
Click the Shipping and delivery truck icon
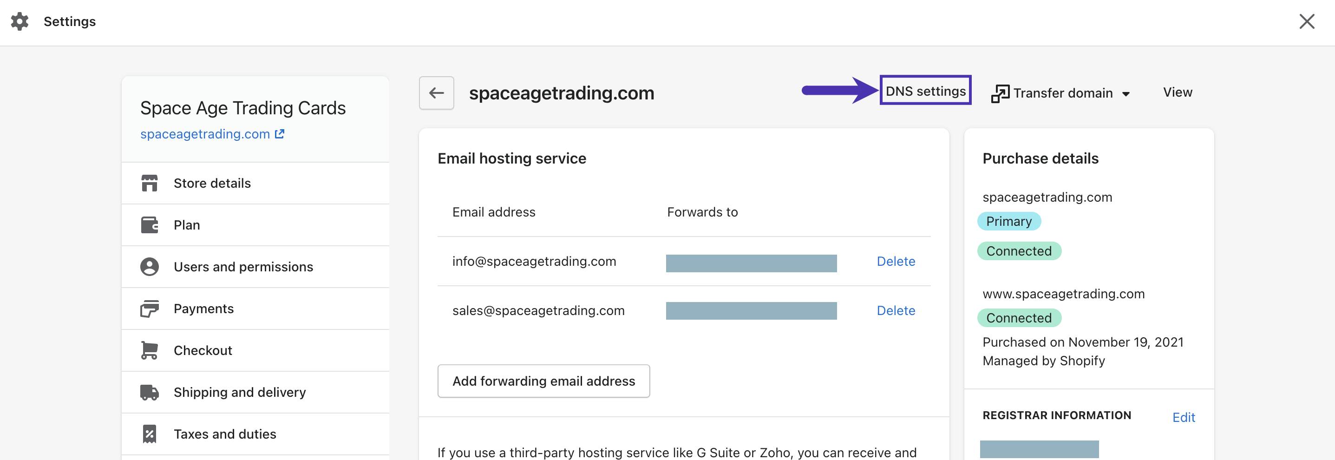click(x=149, y=392)
